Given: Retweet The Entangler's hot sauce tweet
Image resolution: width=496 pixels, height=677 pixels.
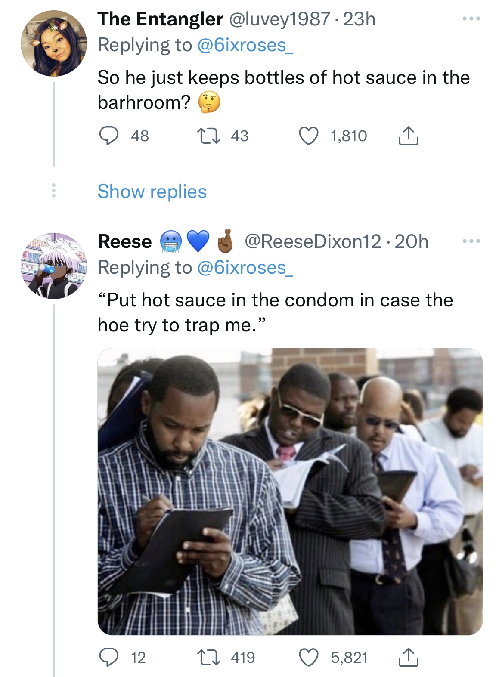Looking at the screenshot, I should (209, 136).
